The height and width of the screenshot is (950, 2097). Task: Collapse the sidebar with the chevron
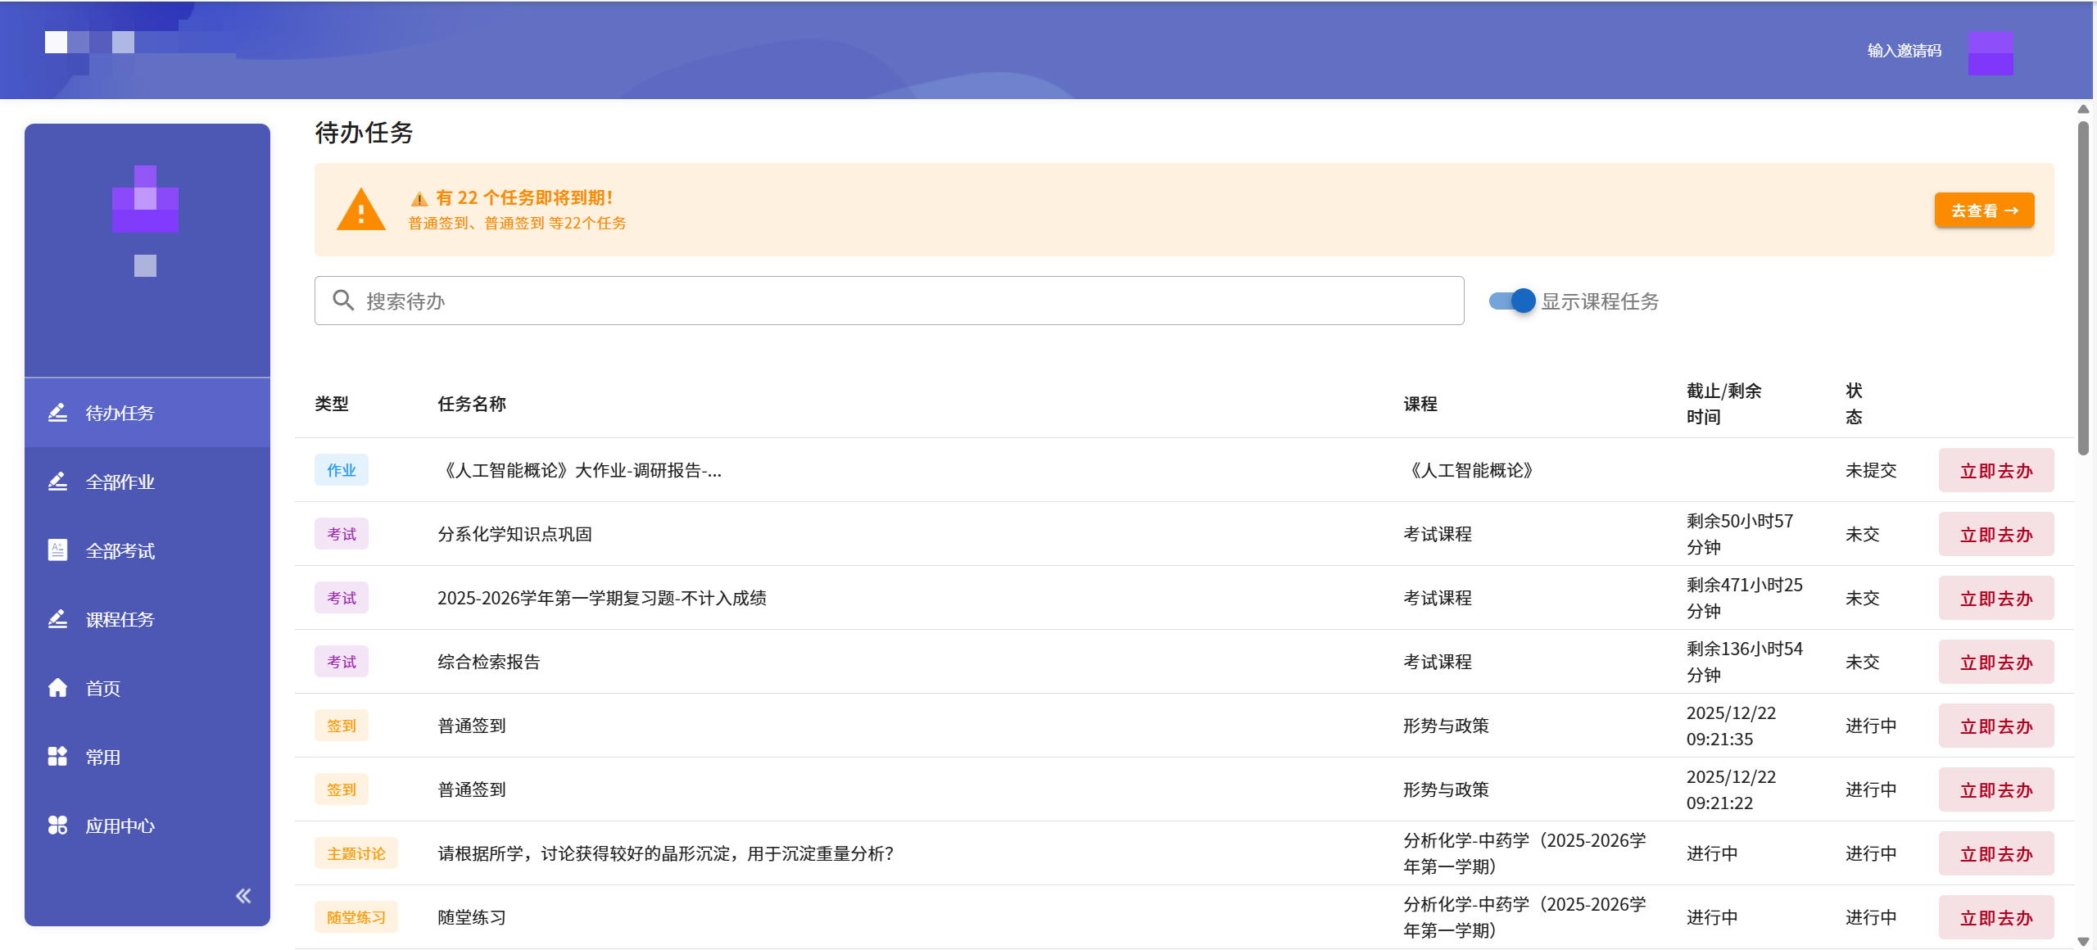click(x=242, y=896)
